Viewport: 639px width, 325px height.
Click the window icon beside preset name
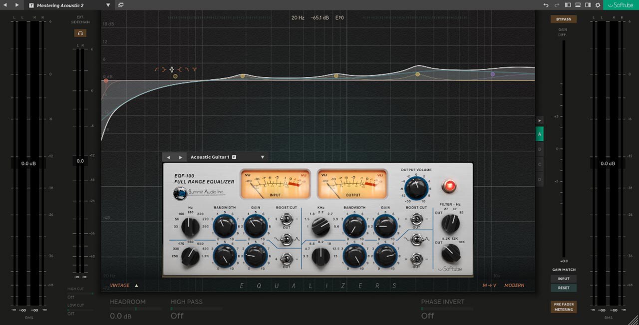120,5
